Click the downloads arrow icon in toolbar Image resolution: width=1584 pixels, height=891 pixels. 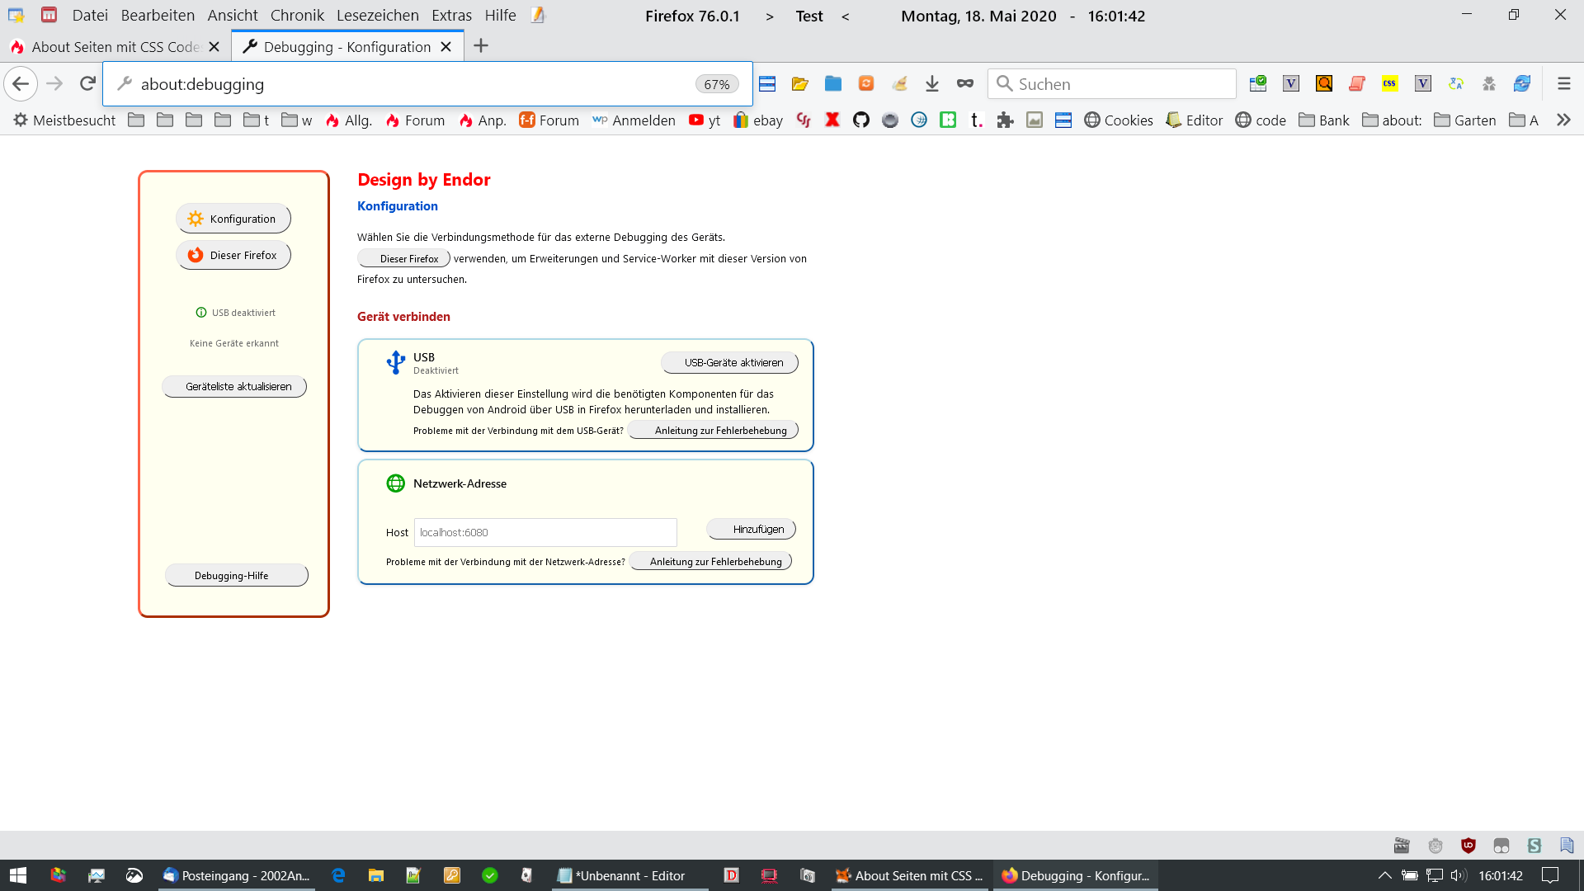(x=932, y=83)
